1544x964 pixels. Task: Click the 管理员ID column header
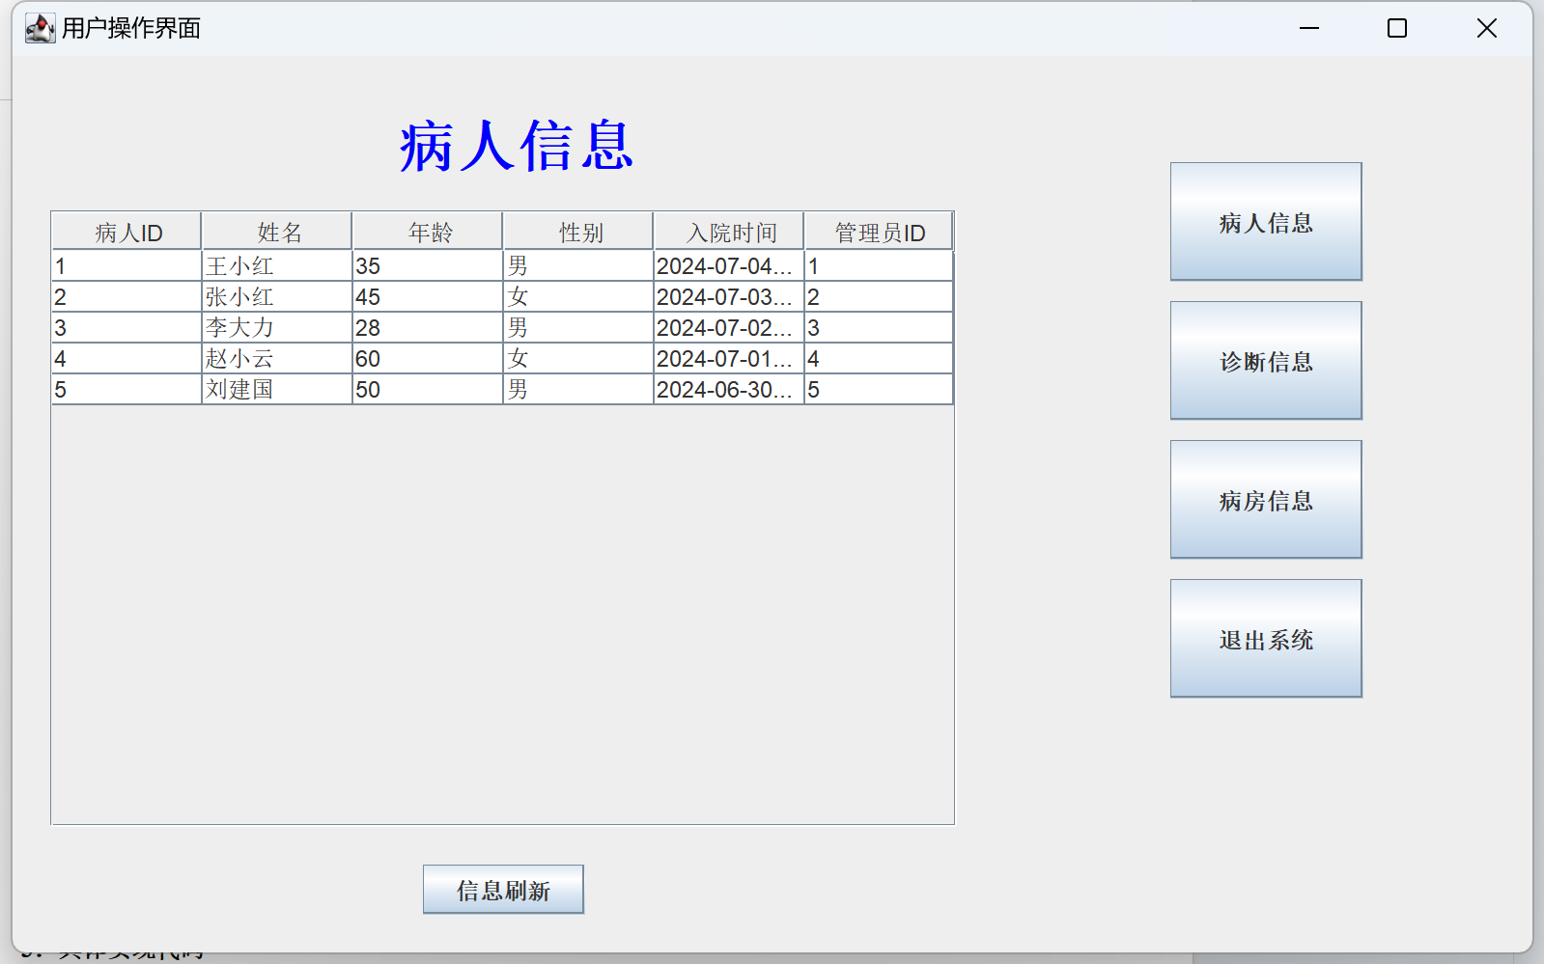(x=879, y=233)
